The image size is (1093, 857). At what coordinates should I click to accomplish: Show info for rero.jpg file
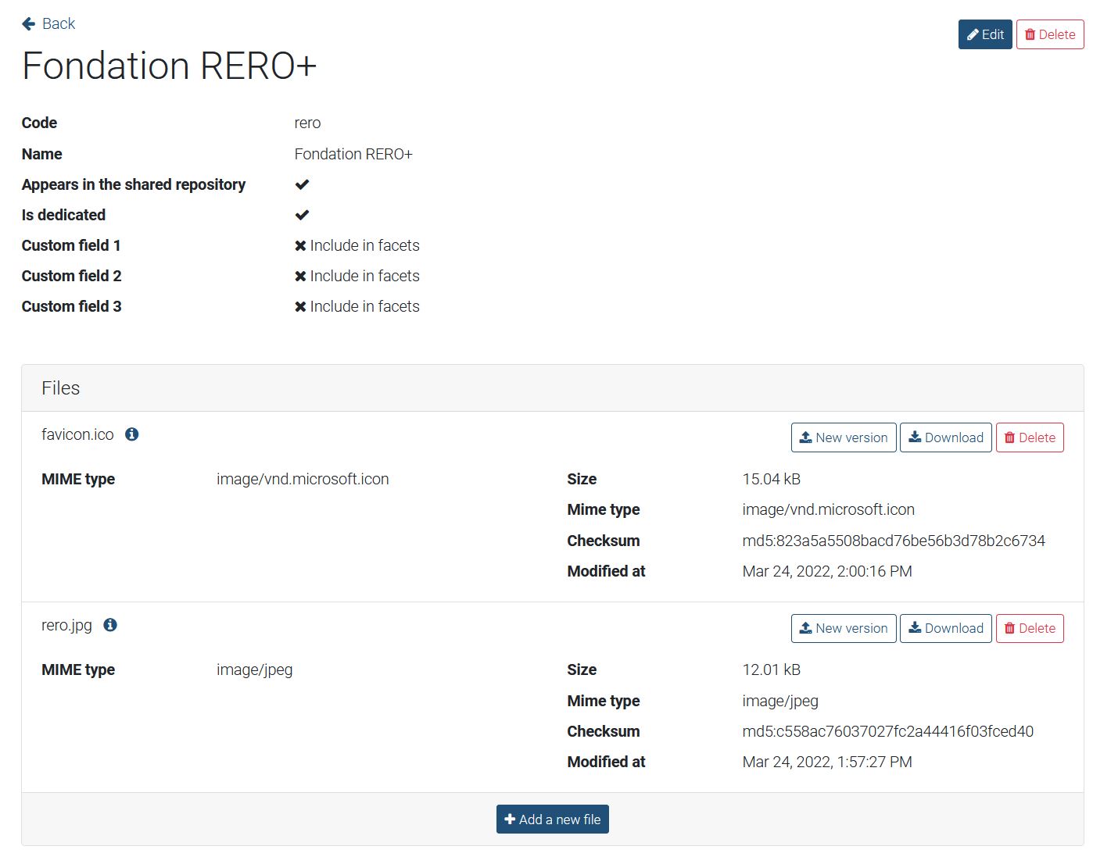point(110,625)
